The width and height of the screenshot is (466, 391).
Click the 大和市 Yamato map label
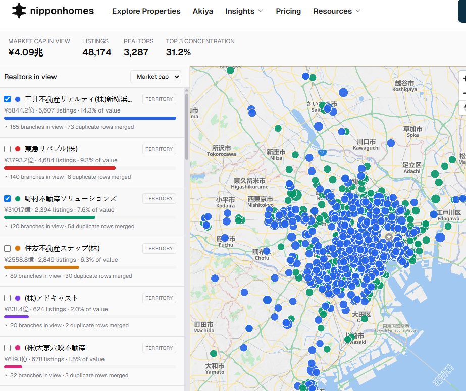215,369
